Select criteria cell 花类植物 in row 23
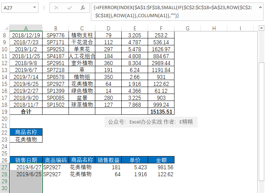This screenshot has height=193, width=265. 26,139
